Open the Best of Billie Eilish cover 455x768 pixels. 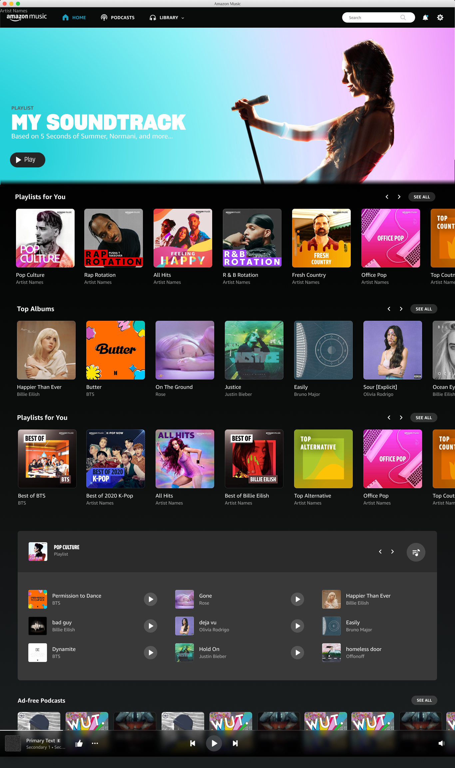pos(254,459)
